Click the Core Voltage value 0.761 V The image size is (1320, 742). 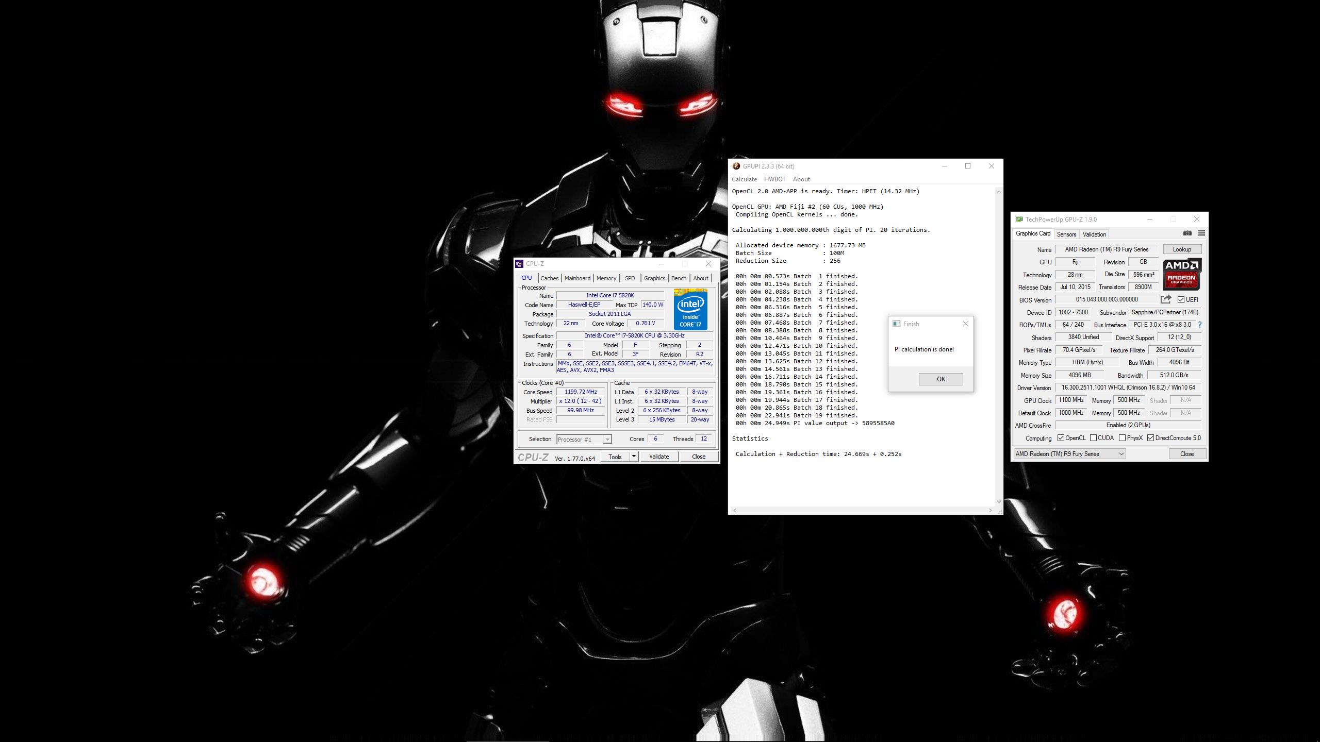click(645, 324)
